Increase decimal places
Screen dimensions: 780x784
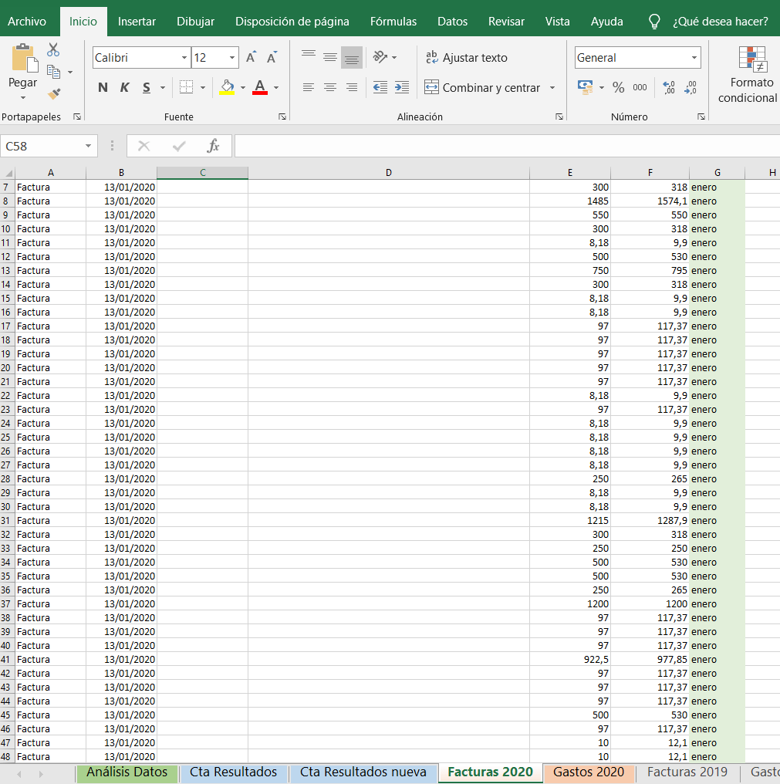point(669,87)
